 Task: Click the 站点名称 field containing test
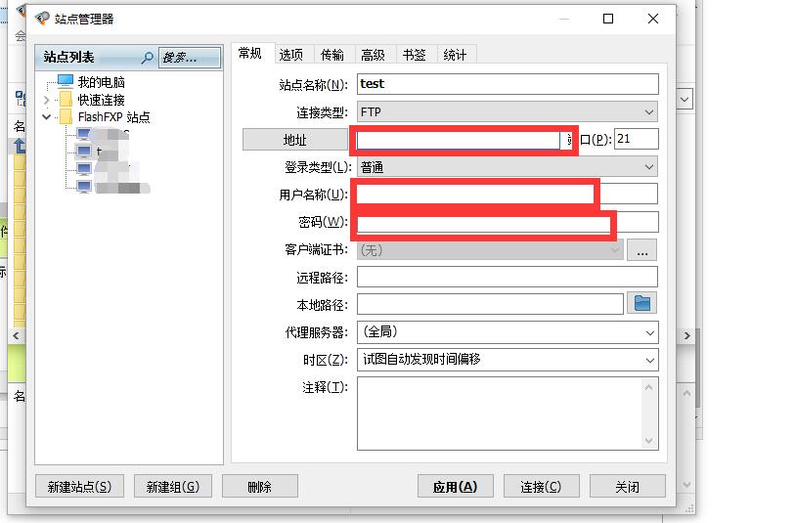pyautogui.click(x=508, y=84)
